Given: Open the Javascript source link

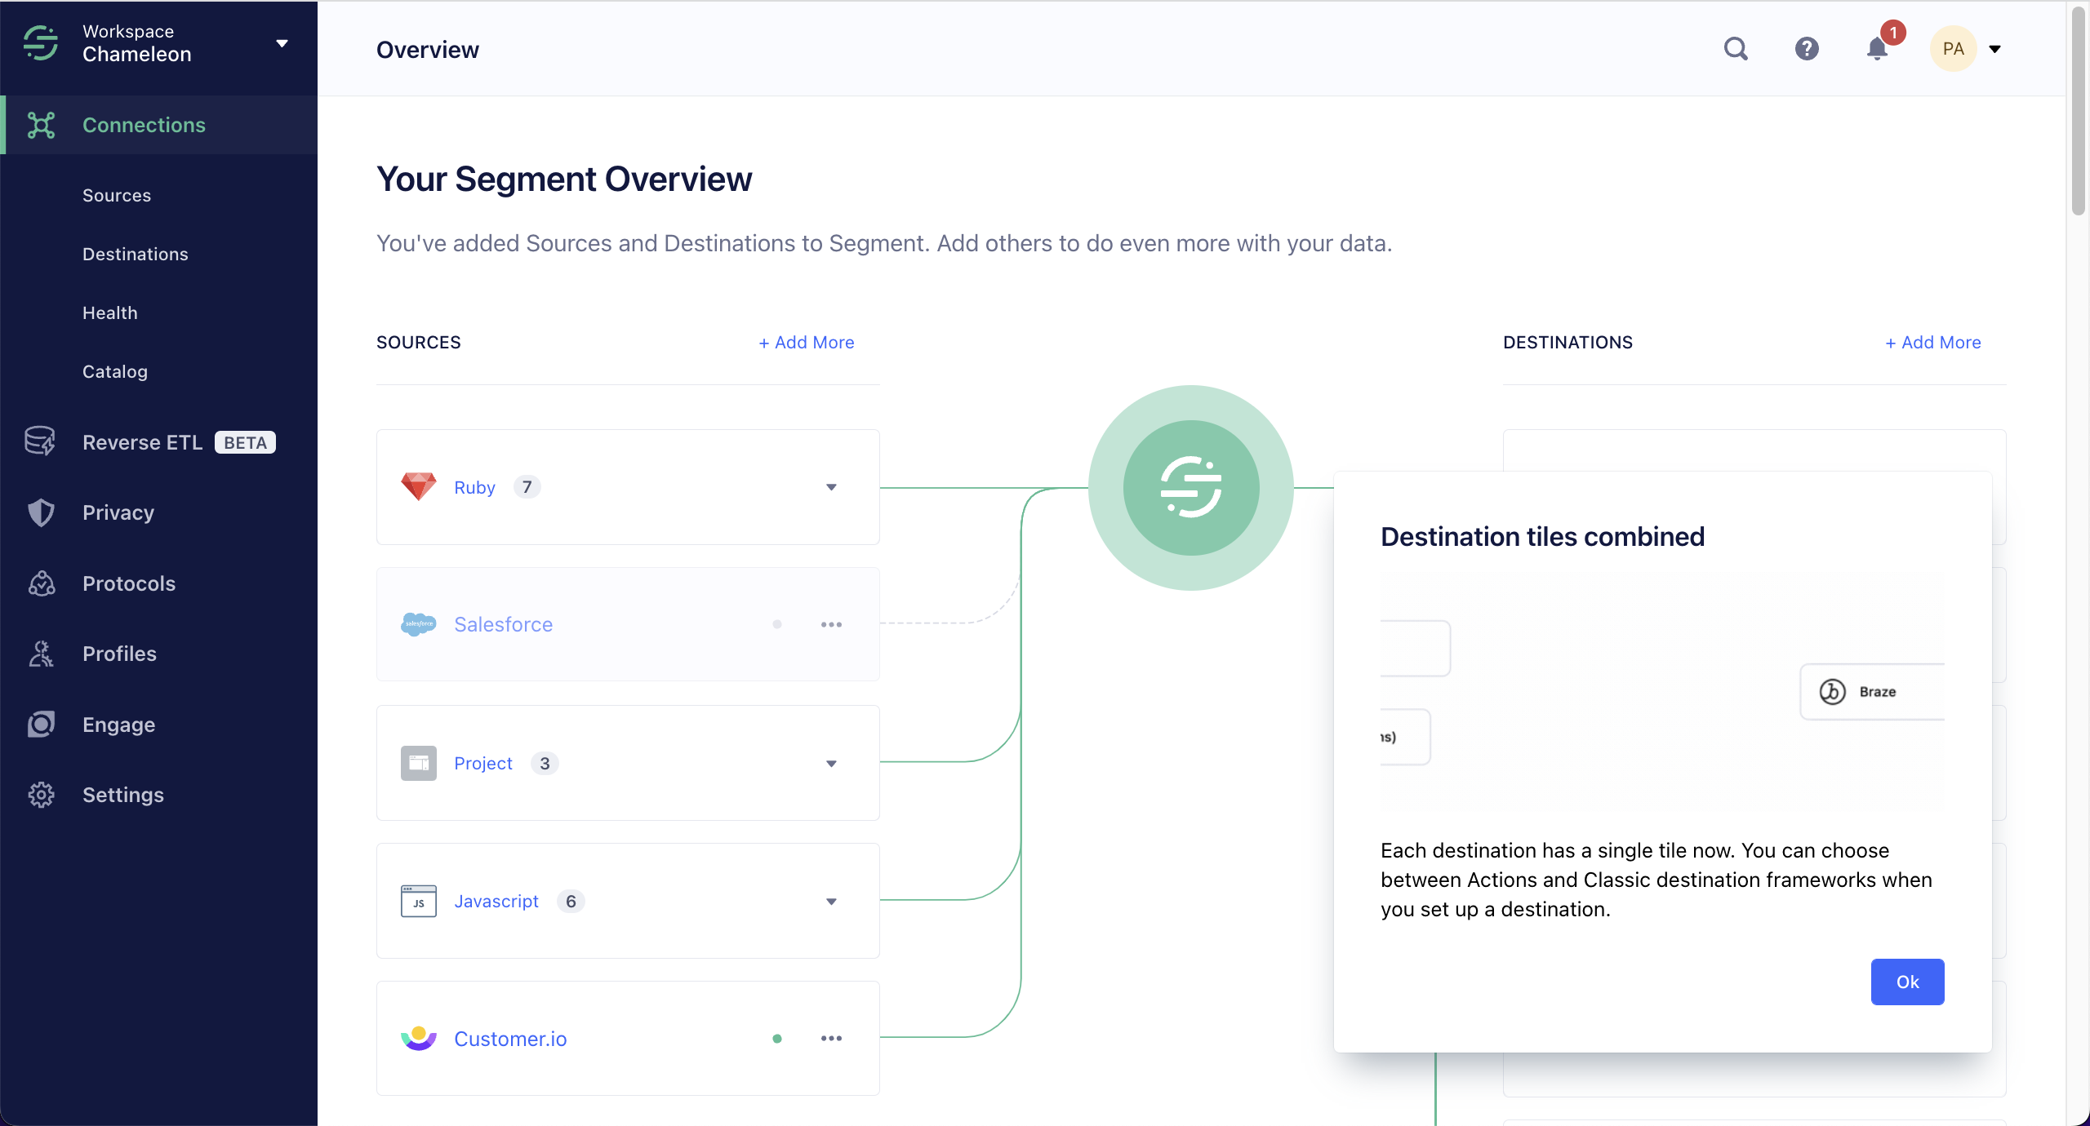Looking at the screenshot, I should [x=496, y=901].
